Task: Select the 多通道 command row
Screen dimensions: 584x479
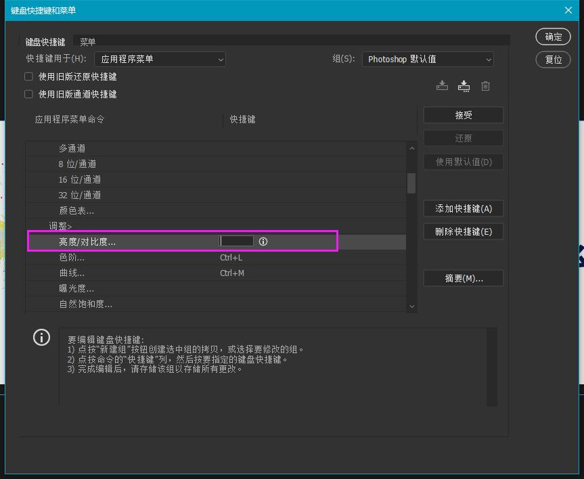Action: 216,148
